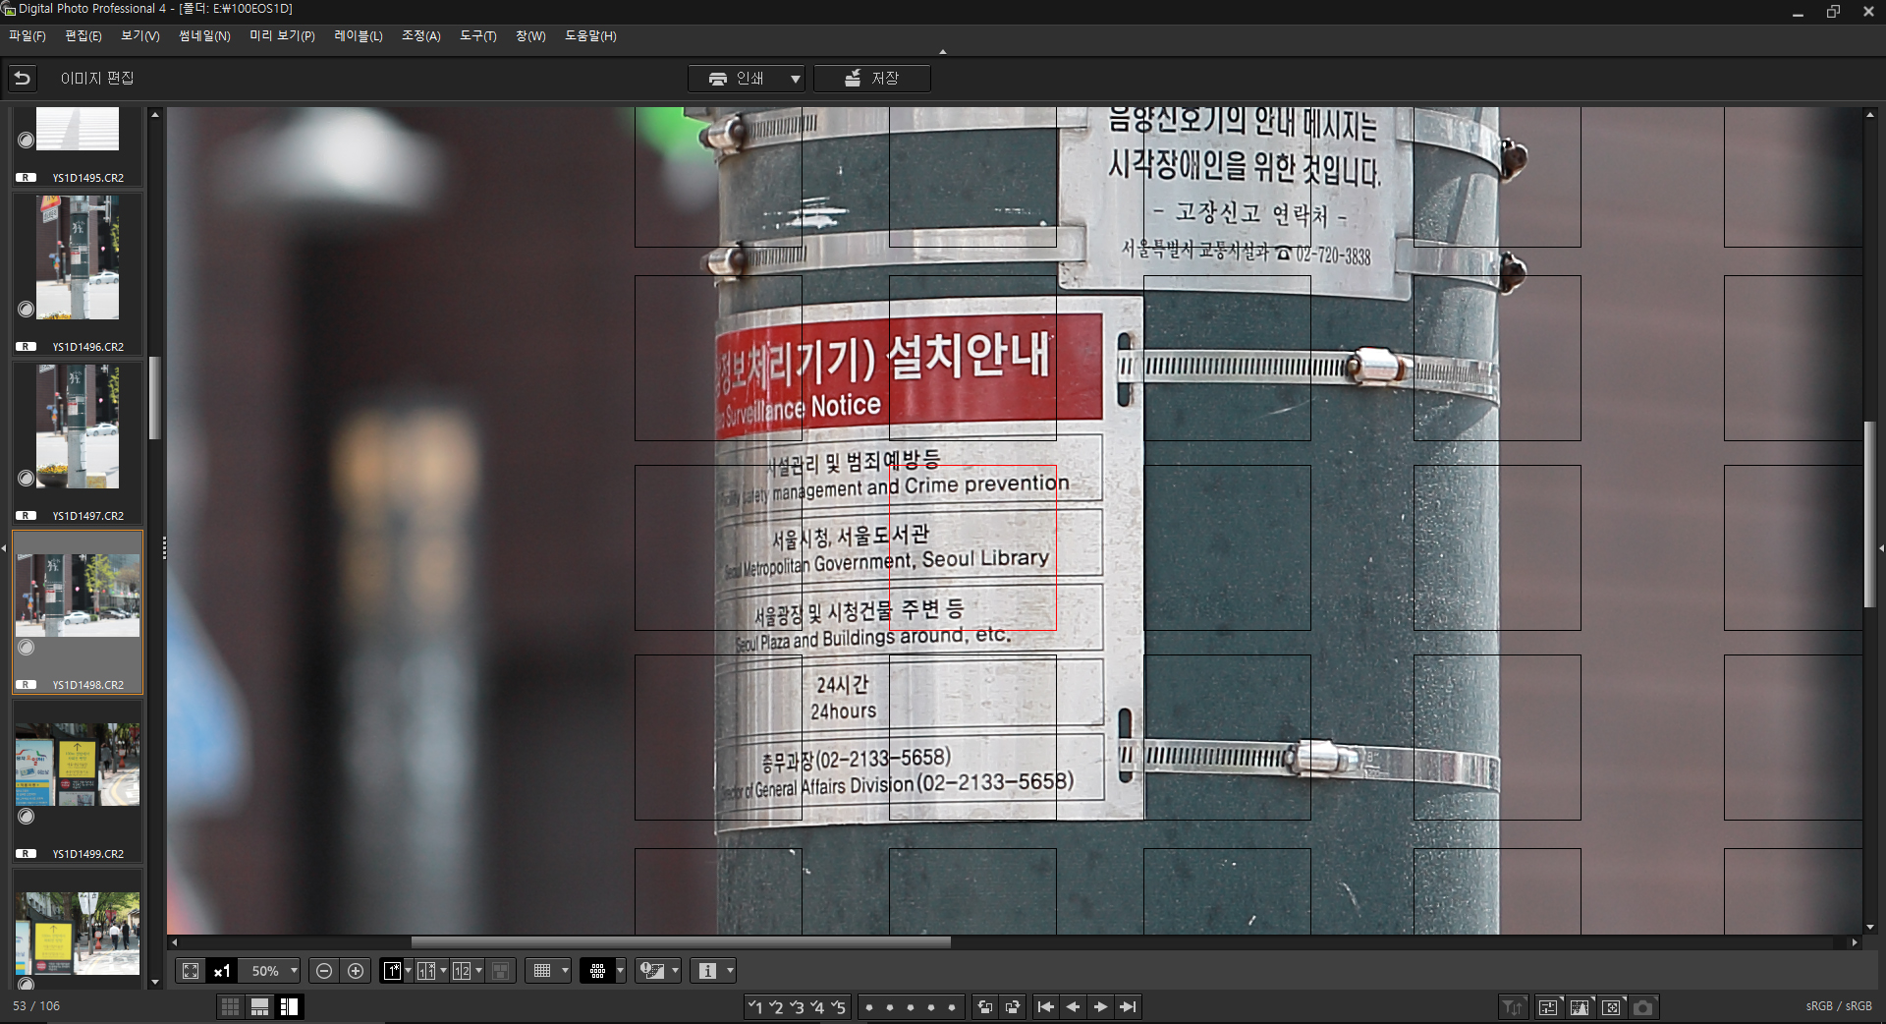Image resolution: width=1886 pixels, height=1024 pixels.
Task: Open print options dropdown arrow
Action: (x=795, y=79)
